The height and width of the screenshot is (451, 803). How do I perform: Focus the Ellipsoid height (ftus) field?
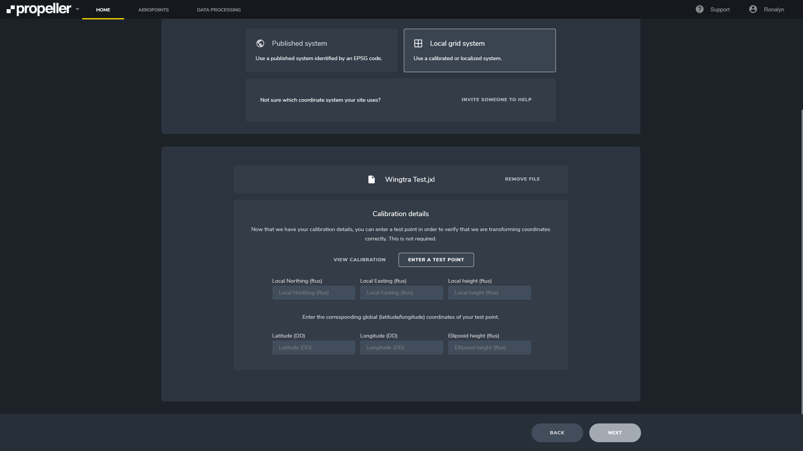pos(490,347)
